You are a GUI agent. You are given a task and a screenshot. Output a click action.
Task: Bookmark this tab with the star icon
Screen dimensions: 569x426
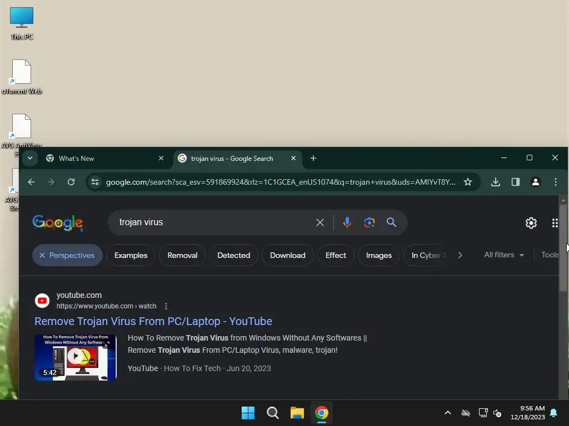click(468, 182)
